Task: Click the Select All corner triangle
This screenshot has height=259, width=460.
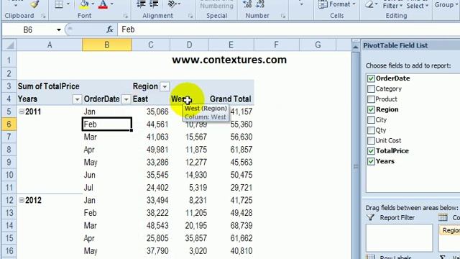Action: tap(9, 45)
